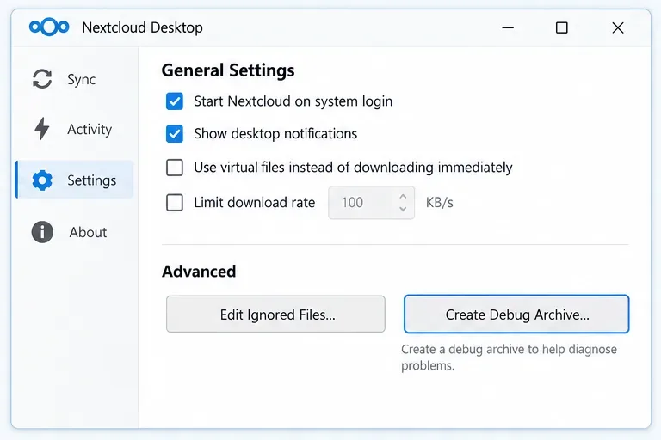The width and height of the screenshot is (661, 440).
Task: Disable Show desktop notifications checkbox
Action: click(175, 134)
